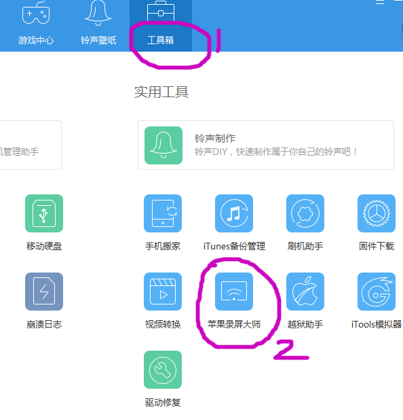The height and width of the screenshot is (420, 403).
Task: Launch the 手机搬家 phone transfer tool
Action: [163, 213]
